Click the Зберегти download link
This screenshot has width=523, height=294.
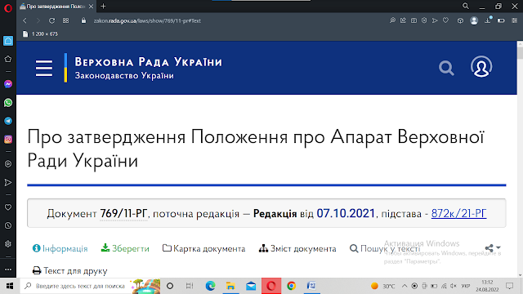(x=125, y=248)
